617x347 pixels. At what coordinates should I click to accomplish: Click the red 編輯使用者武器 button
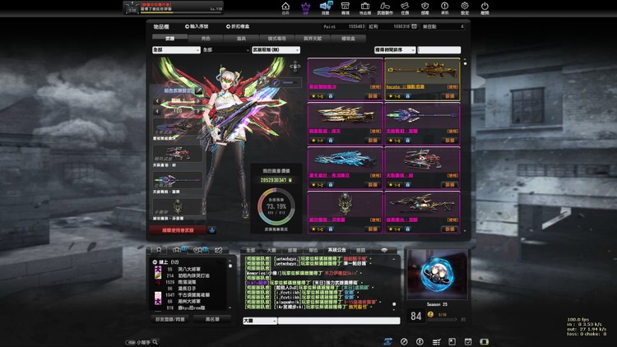[178, 230]
